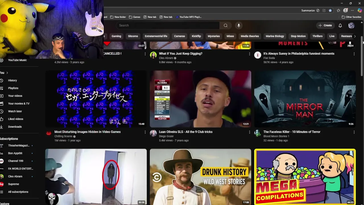Select the Thrillers filter chip
Viewport: 364px width, 205px height.
pos(317,36)
